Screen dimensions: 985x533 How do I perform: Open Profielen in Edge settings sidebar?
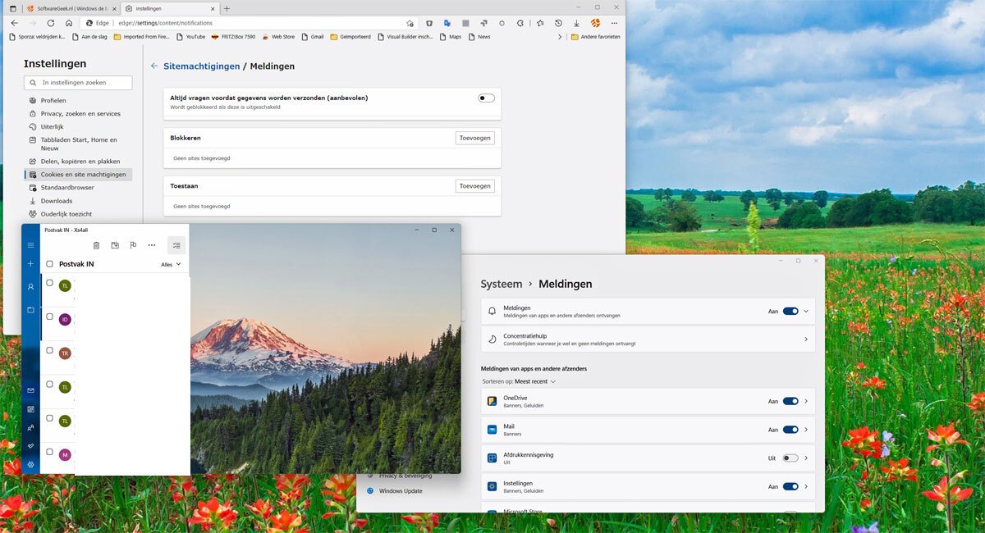tap(53, 101)
